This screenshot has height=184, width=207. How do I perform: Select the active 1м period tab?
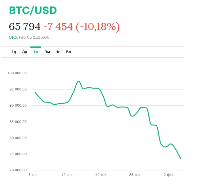tap(36, 52)
